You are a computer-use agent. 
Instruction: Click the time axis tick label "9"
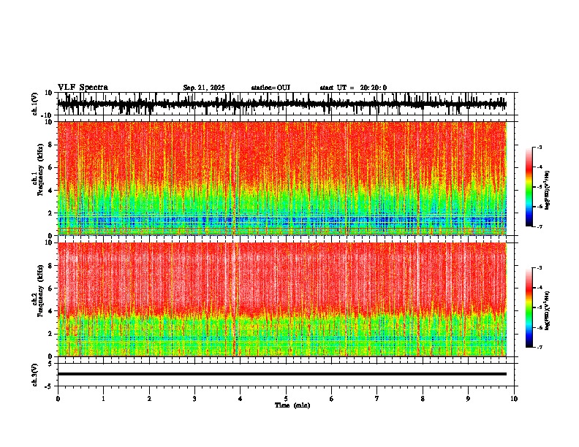[x=468, y=399]
